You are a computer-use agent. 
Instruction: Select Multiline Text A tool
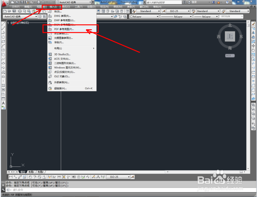click(3, 103)
